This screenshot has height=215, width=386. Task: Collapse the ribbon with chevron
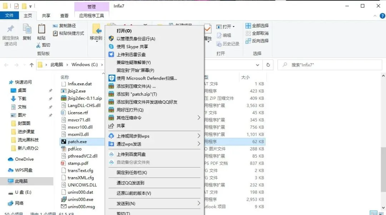pos(375,16)
